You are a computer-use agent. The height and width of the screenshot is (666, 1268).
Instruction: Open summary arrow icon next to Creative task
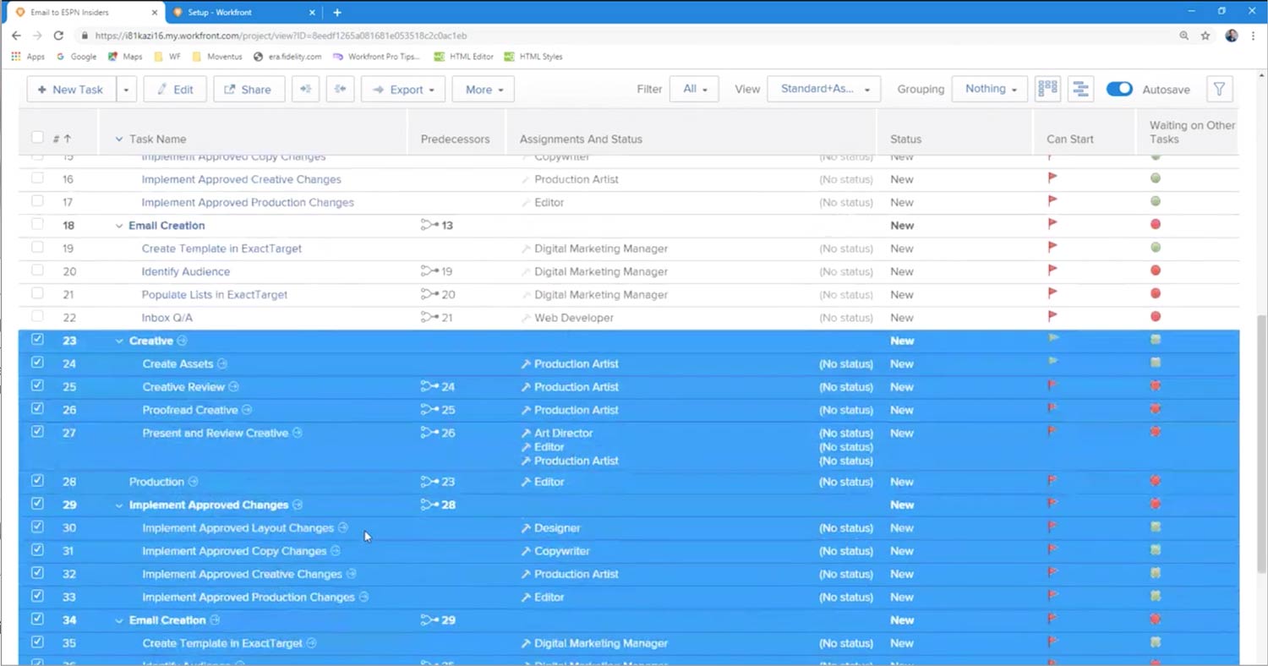pyautogui.click(x=182, y=341)
